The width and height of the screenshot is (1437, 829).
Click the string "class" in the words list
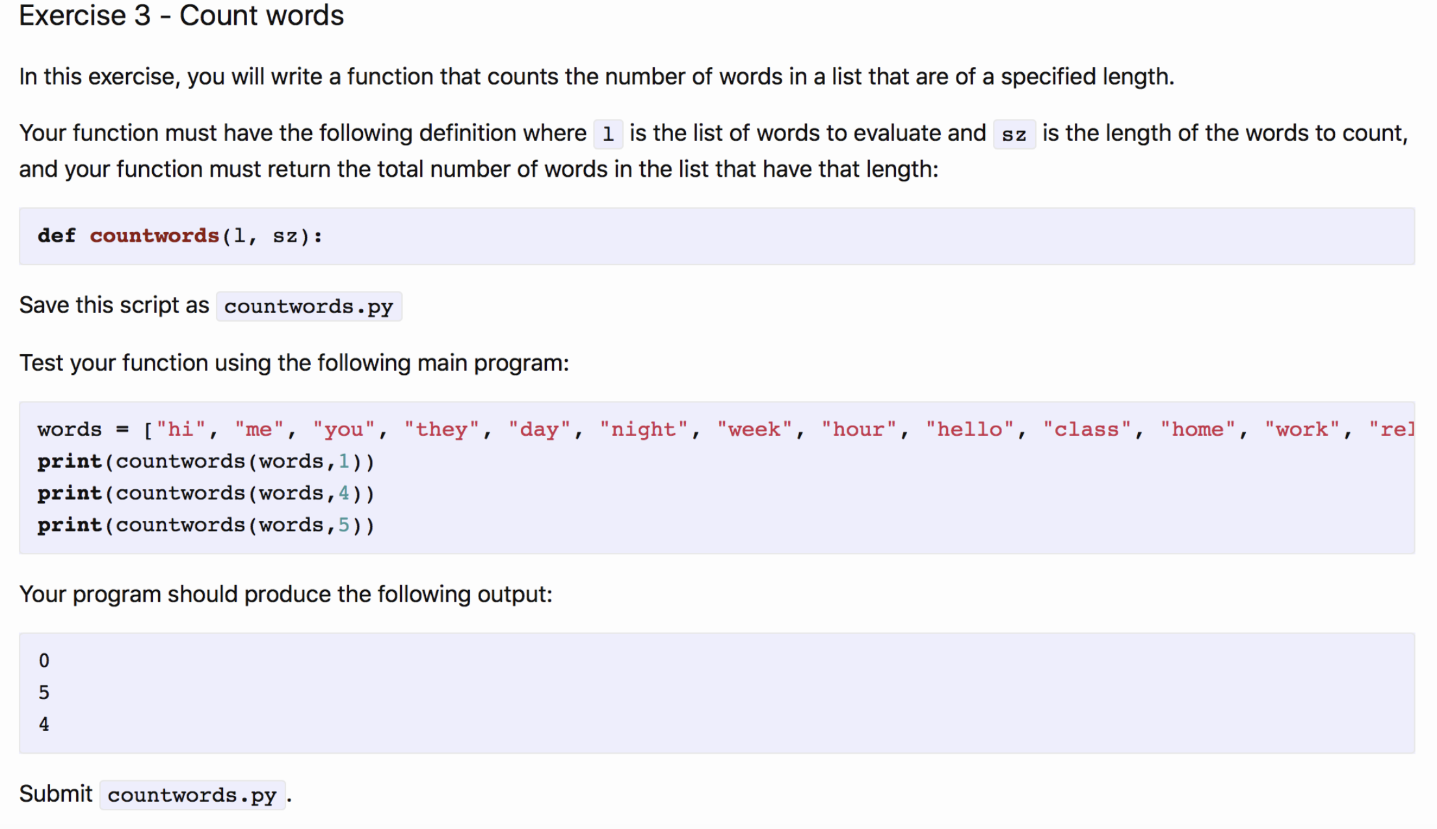point(1086,429)
